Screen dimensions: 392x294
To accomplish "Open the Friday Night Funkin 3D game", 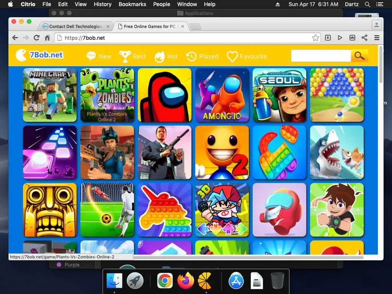I will (222, 210).
